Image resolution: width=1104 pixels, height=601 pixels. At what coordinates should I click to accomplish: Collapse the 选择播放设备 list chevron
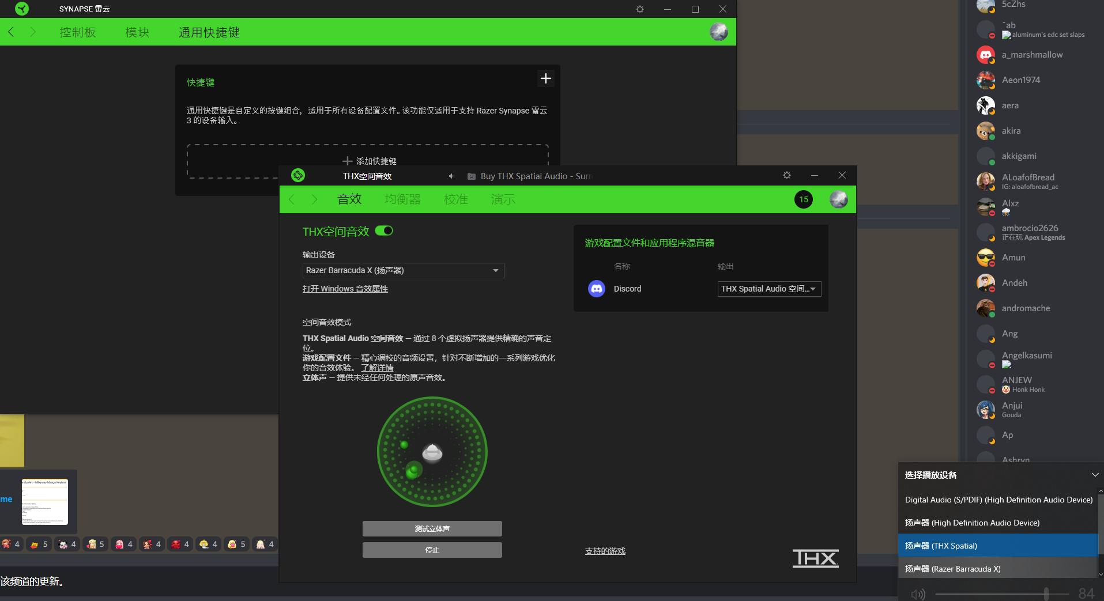tap(1094, 475)
